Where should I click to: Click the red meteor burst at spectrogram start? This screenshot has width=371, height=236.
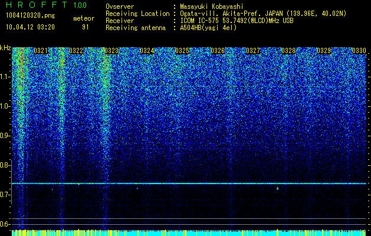21,64
